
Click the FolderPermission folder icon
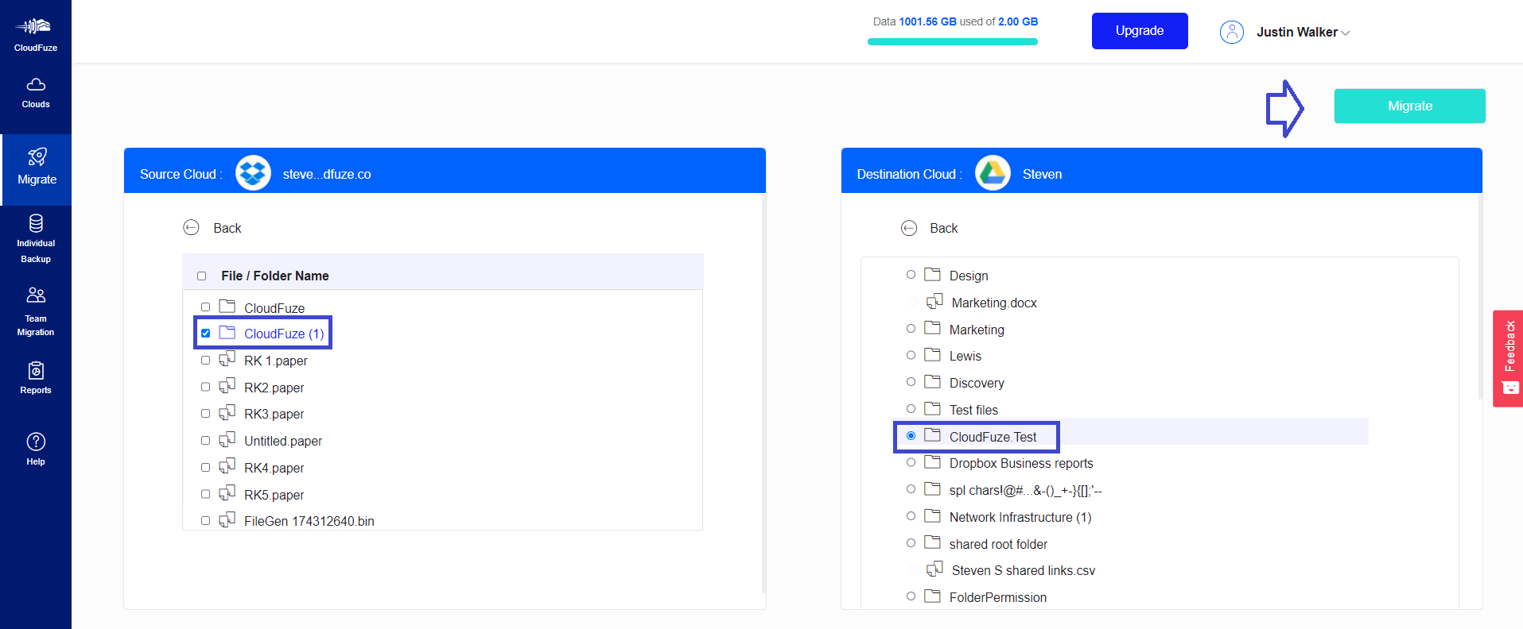tap(932, 596)
